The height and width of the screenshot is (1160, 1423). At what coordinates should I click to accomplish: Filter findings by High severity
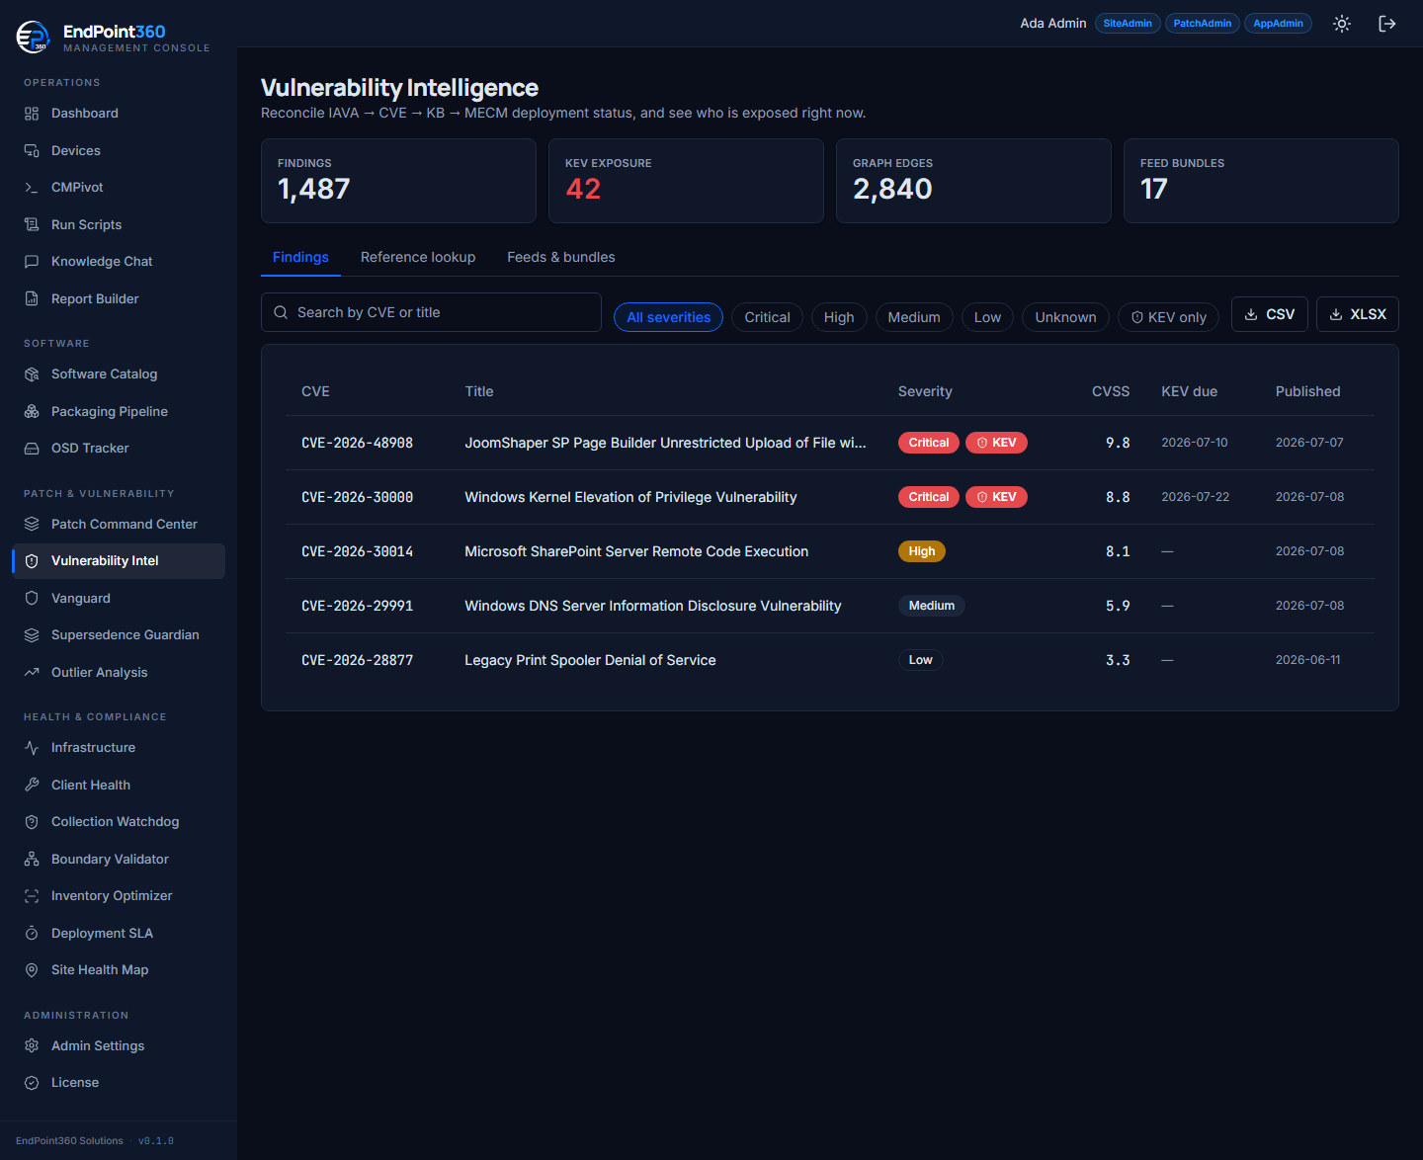839,317
